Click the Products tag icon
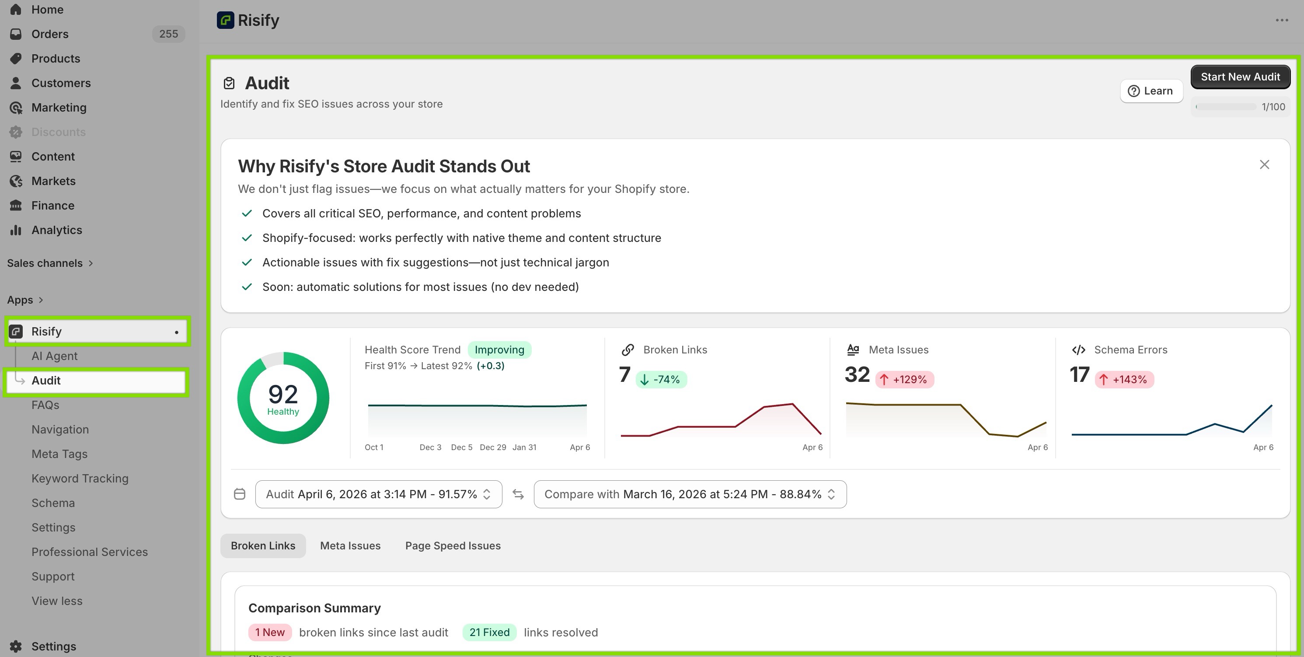The image size is (1304, 657). point(16,59)
